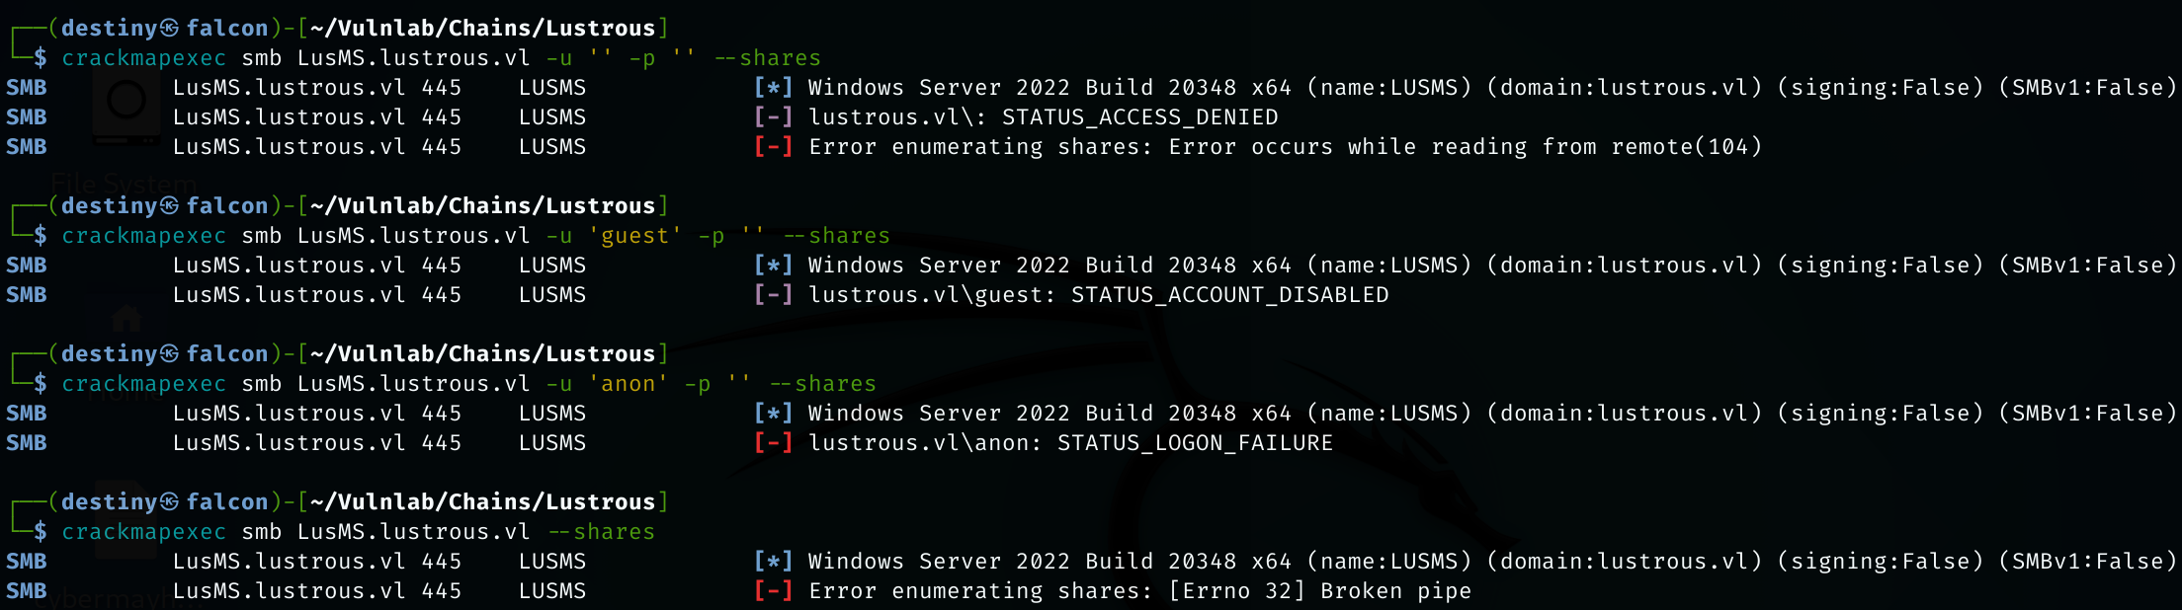
Task: Click the red [-] marker before Broken pipe error
Action: pyautogui.click(x=773, y=590)
